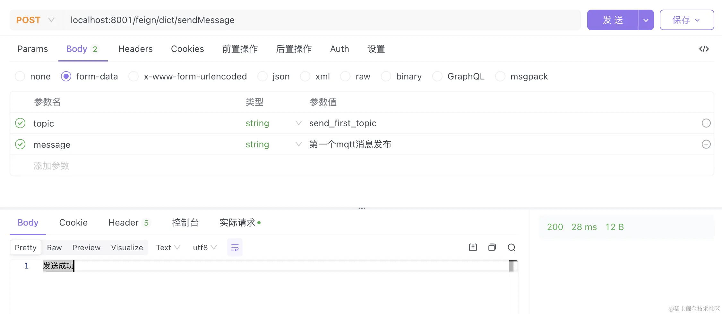Click the response editor vertical scrollbar
This screenshot has width=722, height=314.
click(x=513, y=267)
